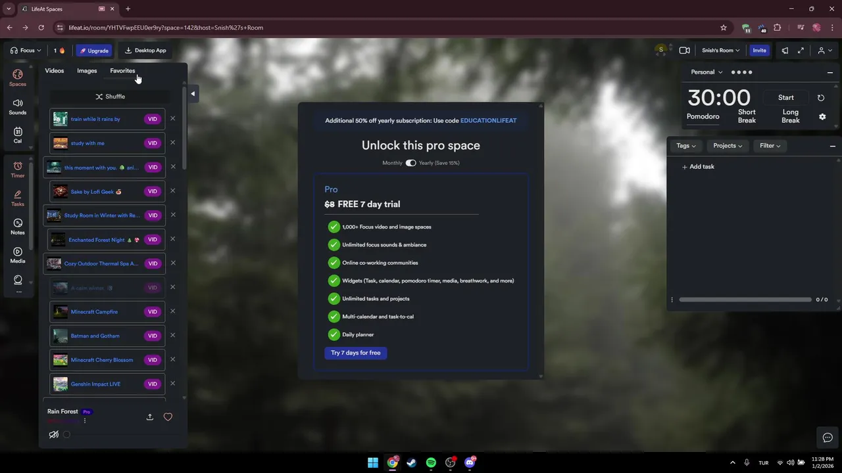842x473 pixels.
Task: Click the megaphone announcements icon
Action: tap(785, 51)
